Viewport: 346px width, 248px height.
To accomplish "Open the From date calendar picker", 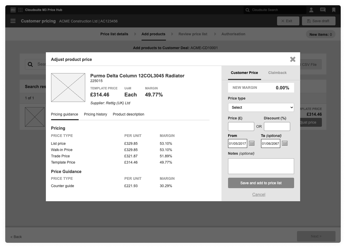I will coord(252,143).
